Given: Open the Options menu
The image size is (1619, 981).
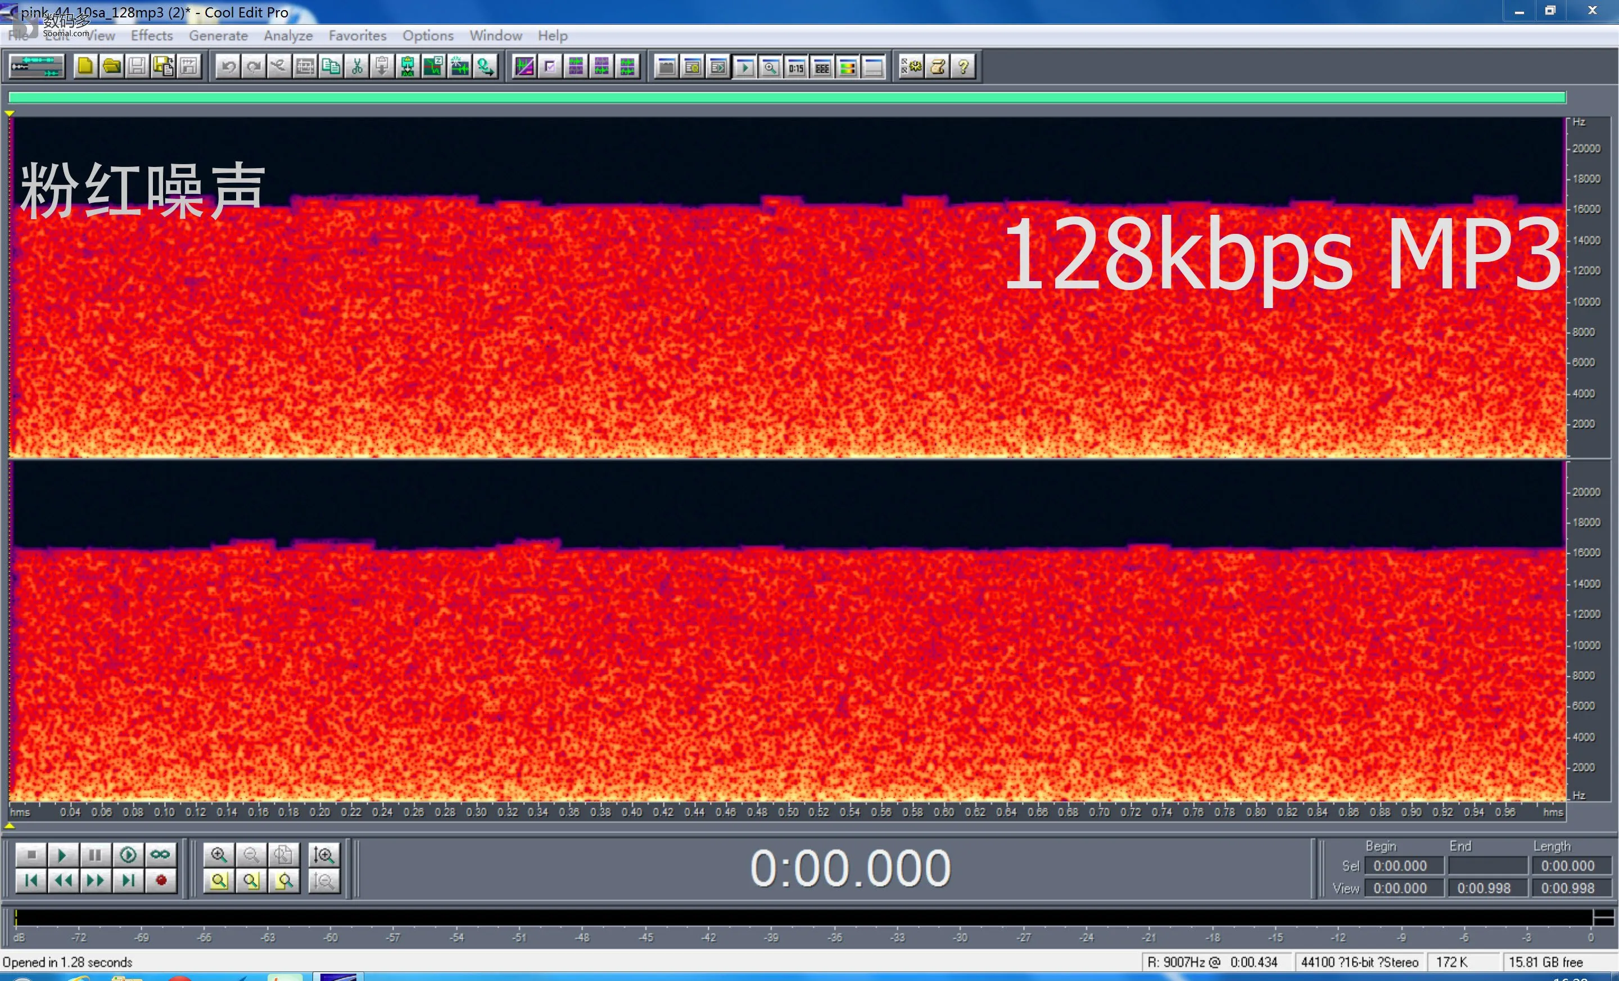Looking at the screenshot, I should tap(428, 35).
